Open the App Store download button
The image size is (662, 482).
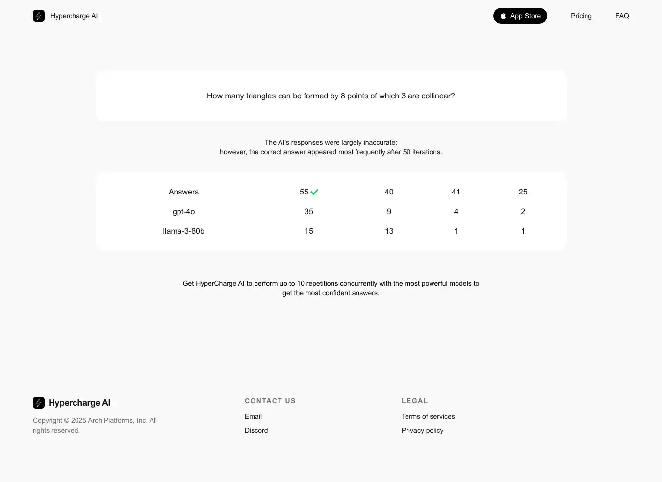pos(520,16)
